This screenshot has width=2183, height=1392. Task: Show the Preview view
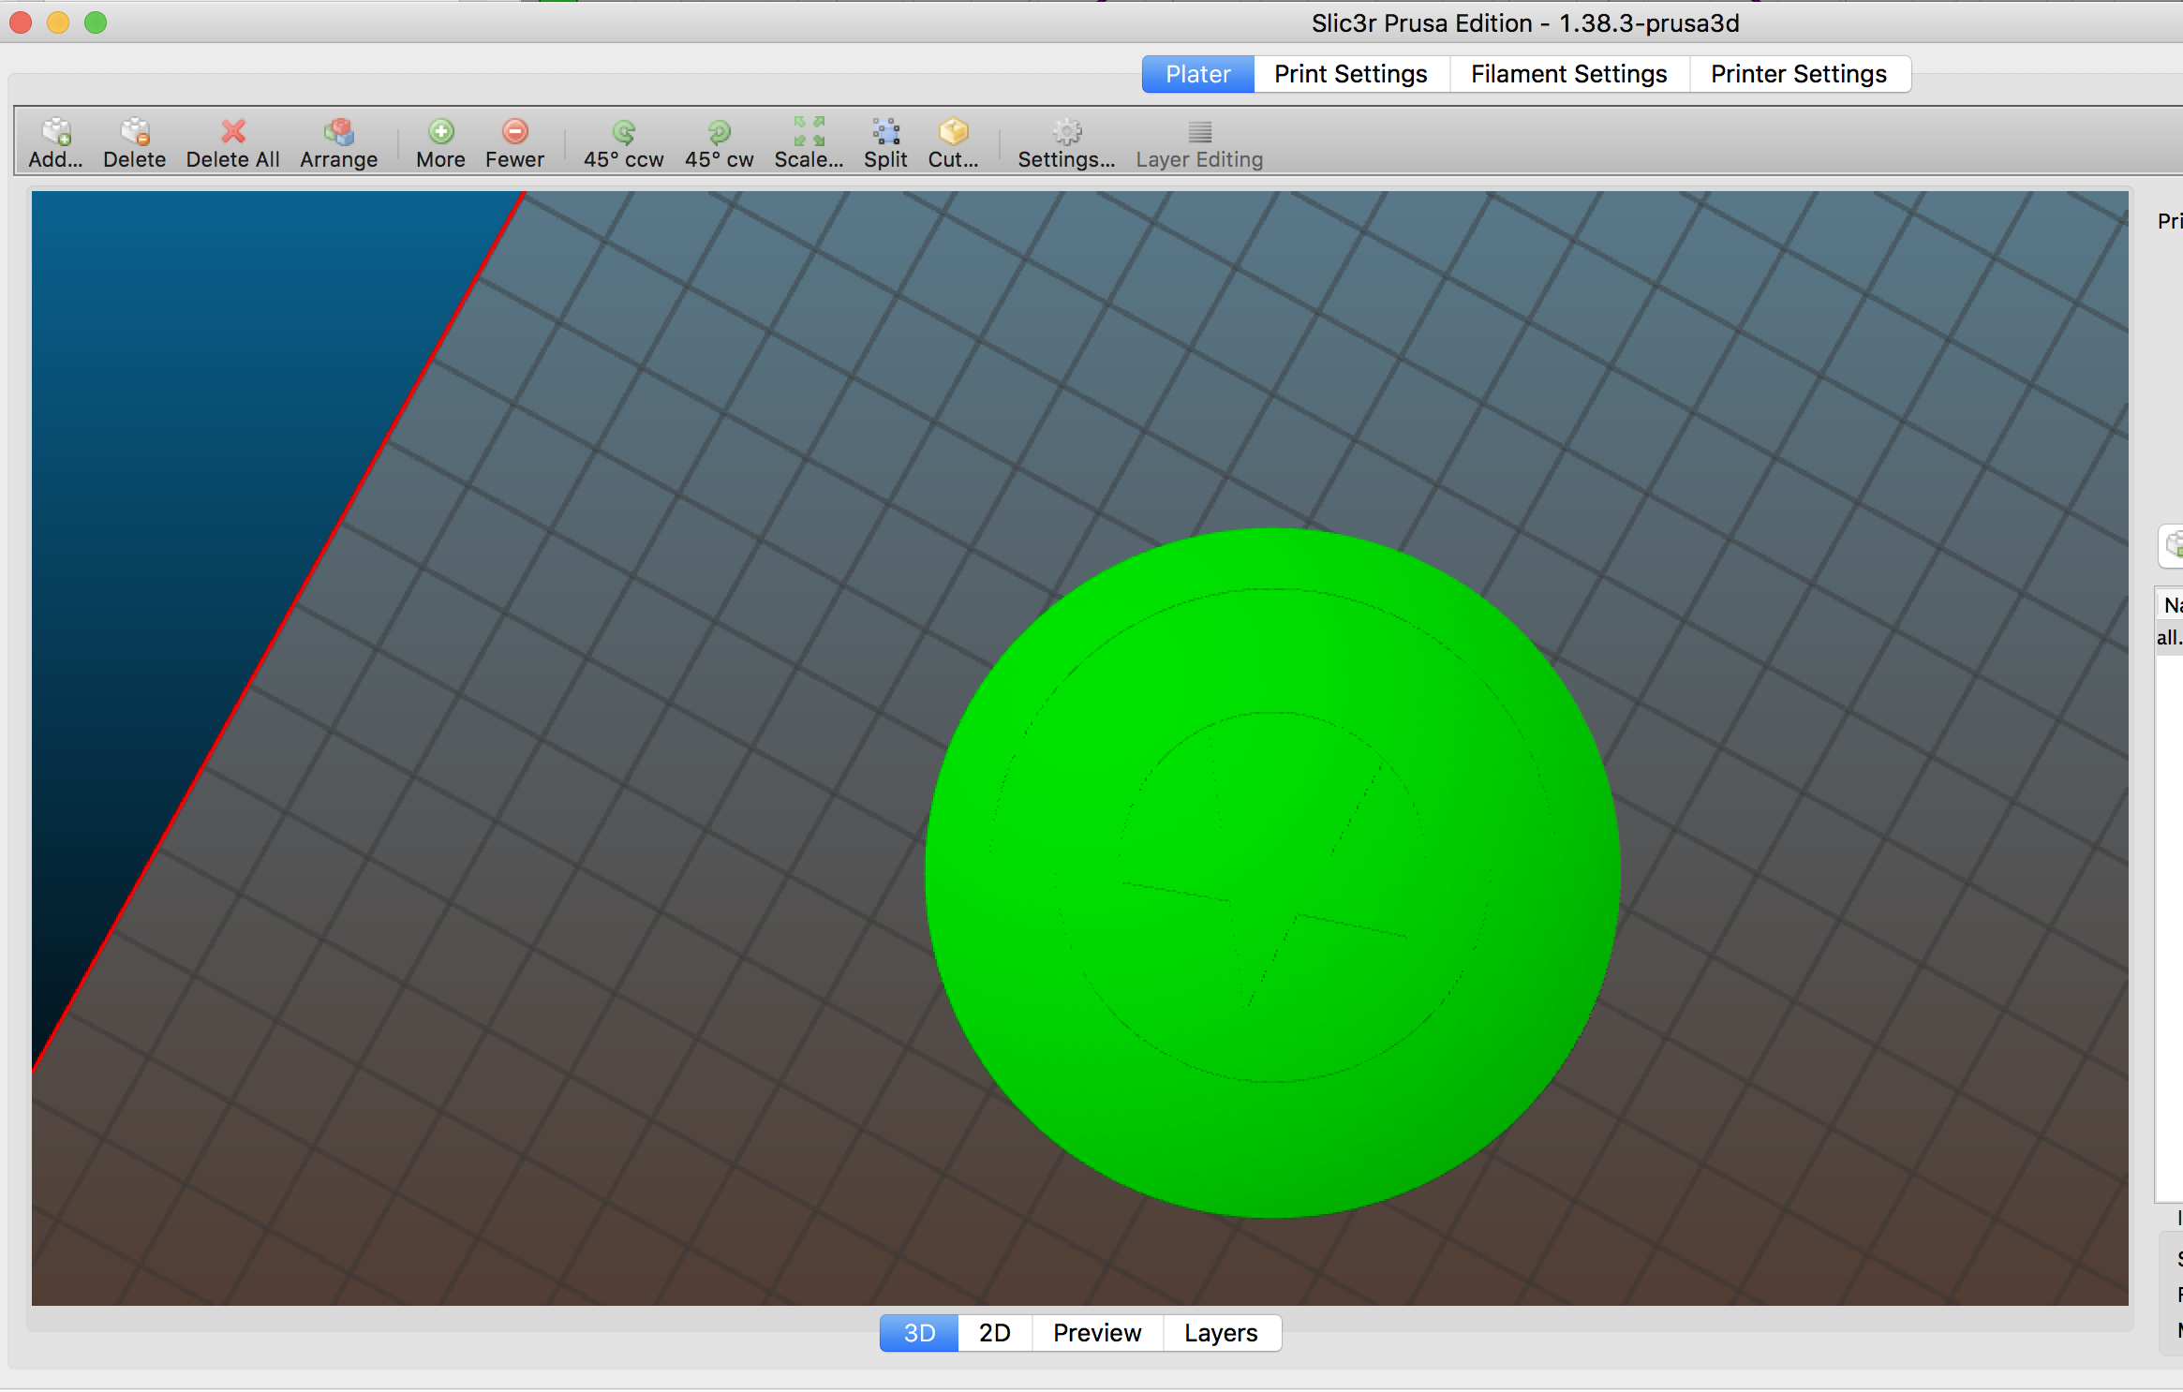1096,1332
